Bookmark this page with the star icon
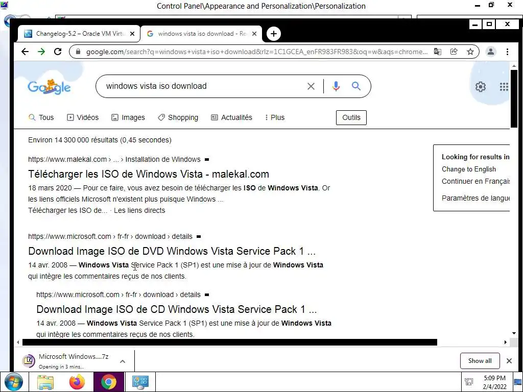 470,52
